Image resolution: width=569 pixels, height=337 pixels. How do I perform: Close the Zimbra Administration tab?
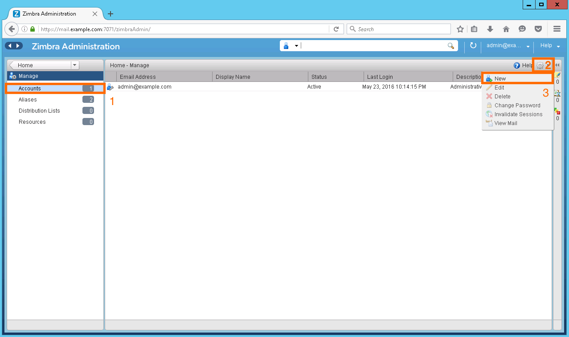coord(94,14)
